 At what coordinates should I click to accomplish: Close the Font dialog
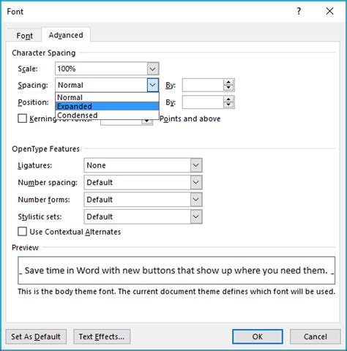(329, 11)
